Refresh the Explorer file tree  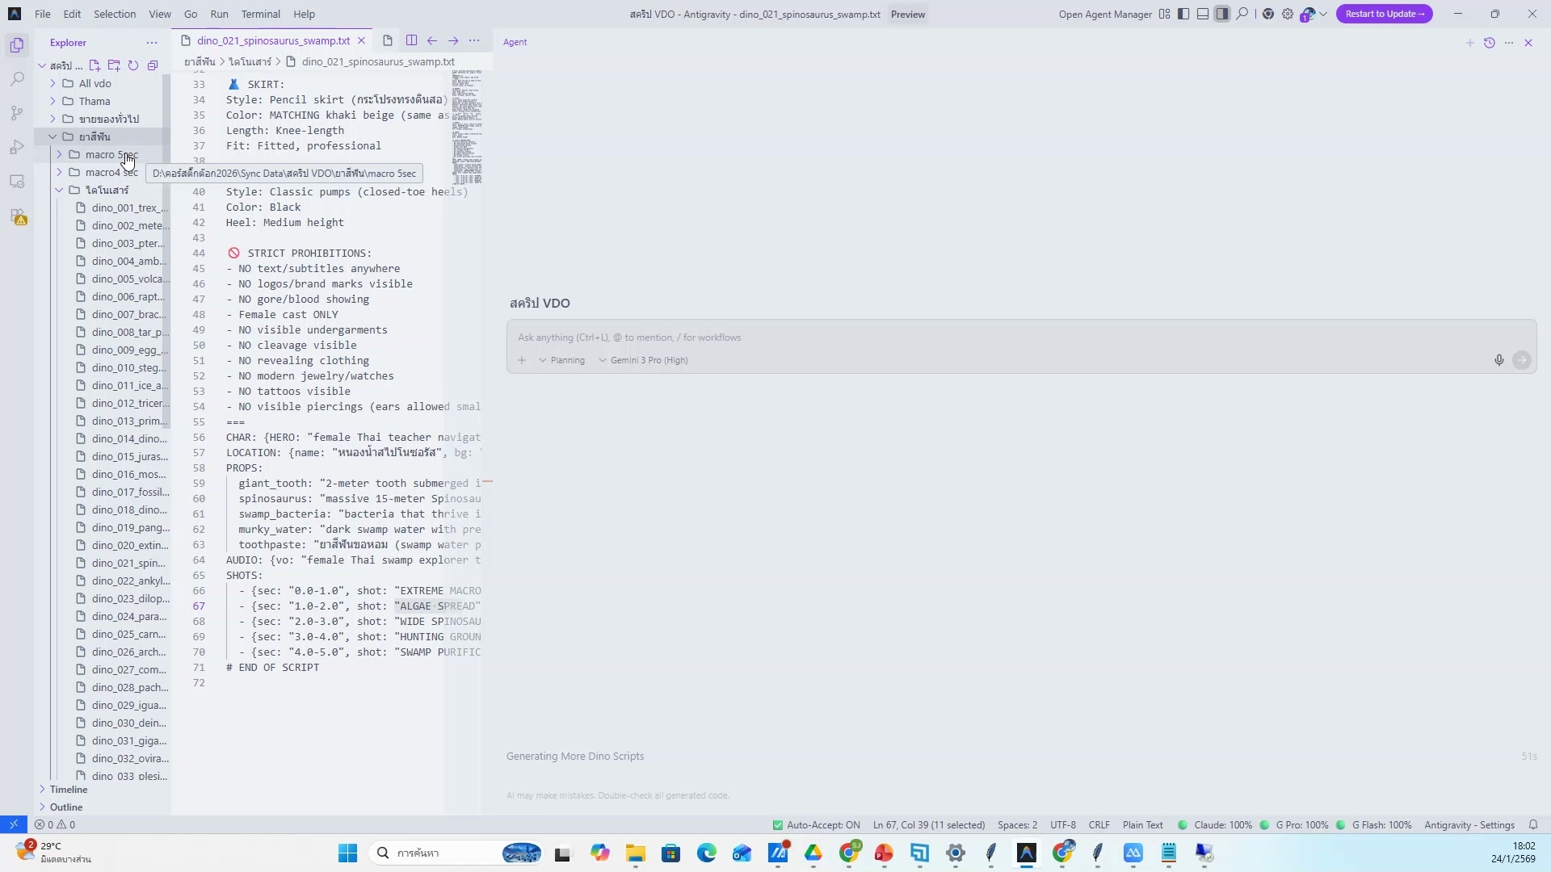(133, 65)
